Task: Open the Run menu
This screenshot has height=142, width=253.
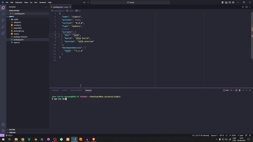Action: coord(36,2)
